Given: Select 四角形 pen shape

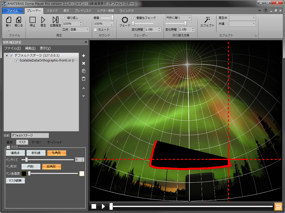Looking at the screenshot, I should point(51,166).
